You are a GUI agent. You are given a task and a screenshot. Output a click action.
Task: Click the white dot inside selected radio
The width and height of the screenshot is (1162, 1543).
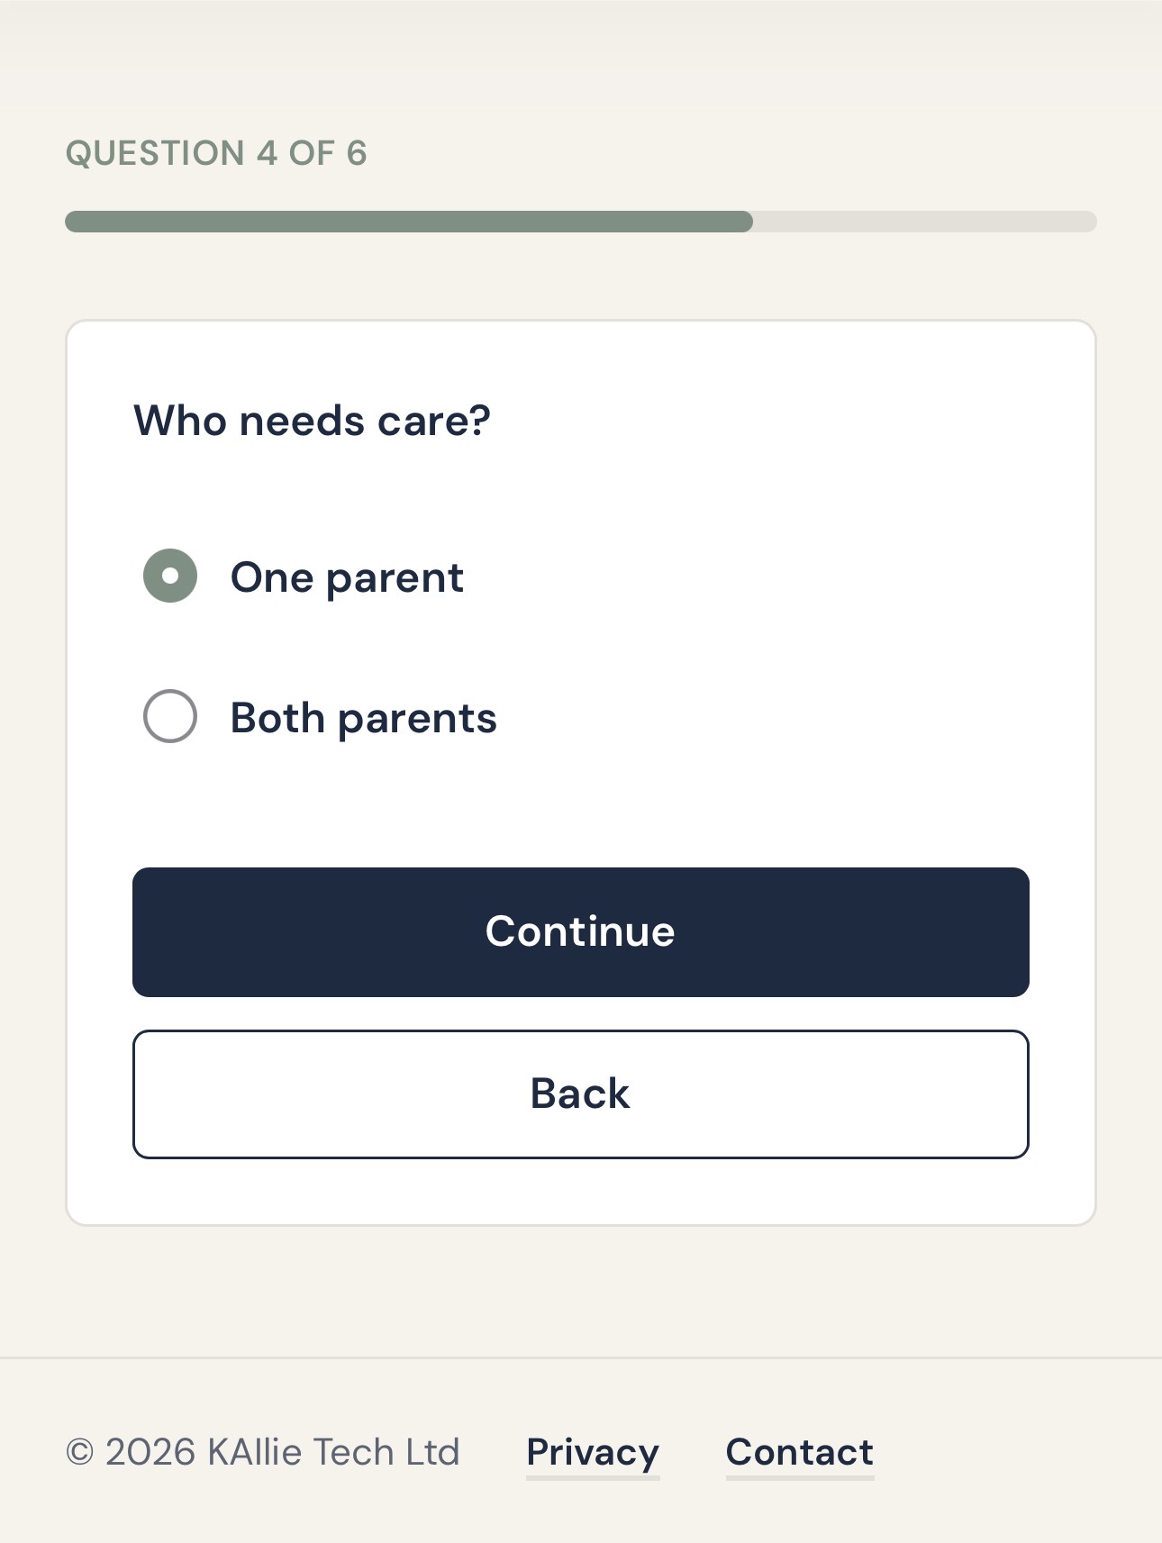[170, 576]
